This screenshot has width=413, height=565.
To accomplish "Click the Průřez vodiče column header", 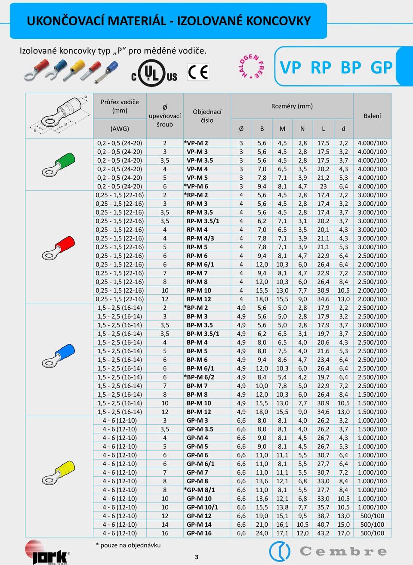I will pos(120,106).
